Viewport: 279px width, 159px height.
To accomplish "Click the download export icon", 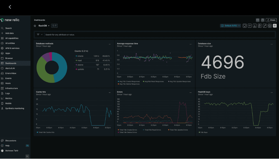I will (255, 26).
